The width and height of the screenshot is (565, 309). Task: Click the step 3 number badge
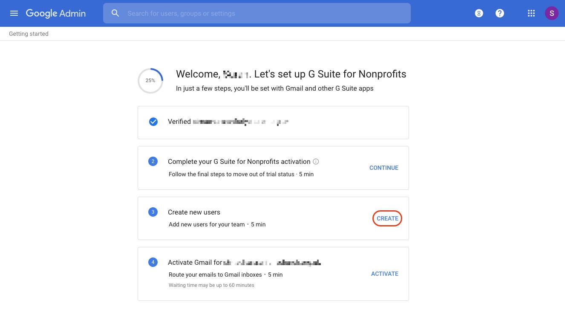point(153,212)
